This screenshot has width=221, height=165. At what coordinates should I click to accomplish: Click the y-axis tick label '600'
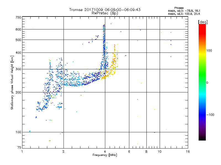coord(18,29)
